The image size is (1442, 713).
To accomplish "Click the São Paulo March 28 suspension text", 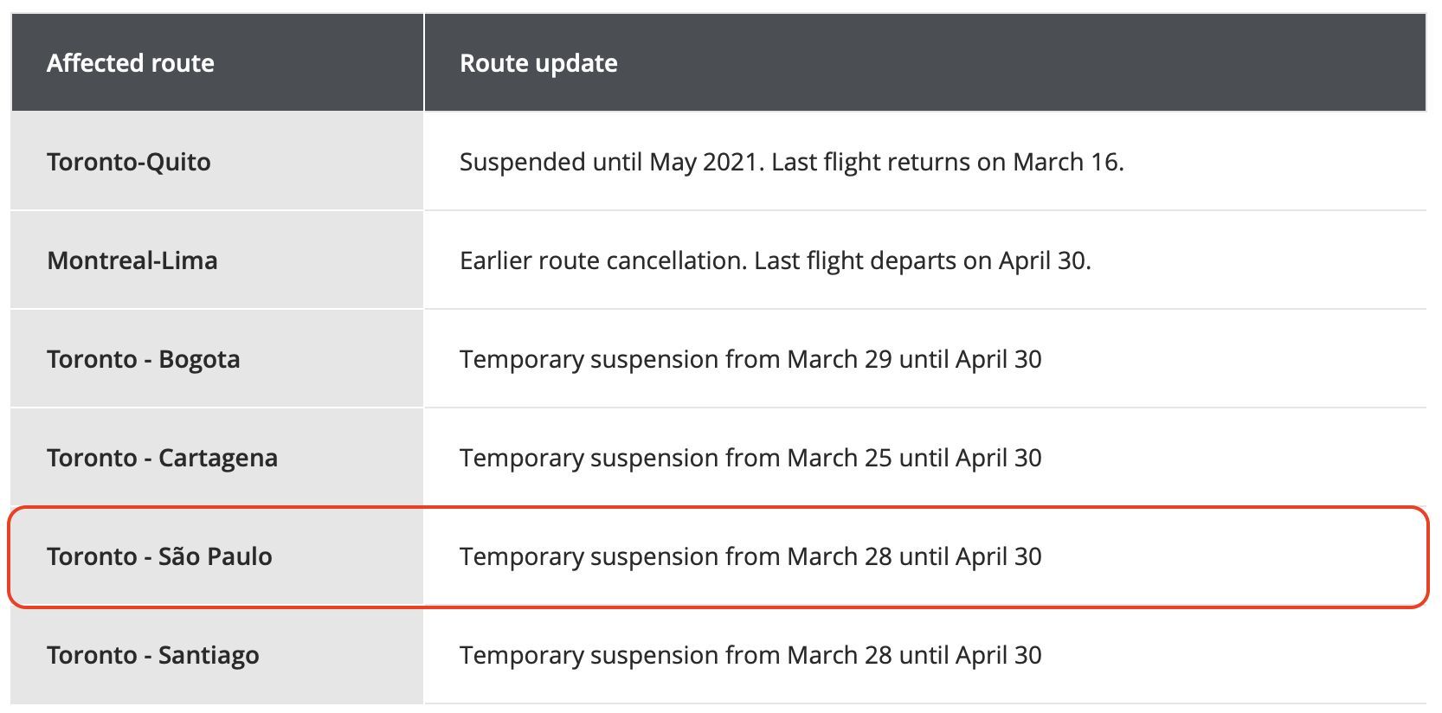I will tap(750, 557).
